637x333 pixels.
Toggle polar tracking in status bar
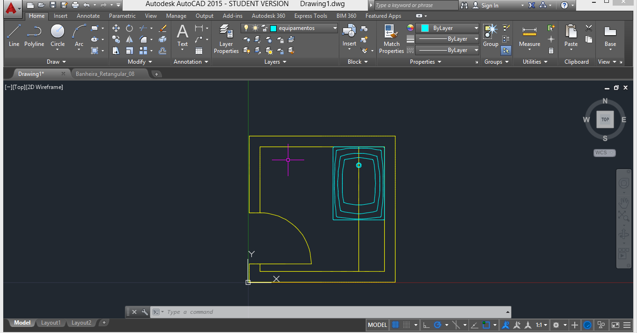pyautogui.click(x=438, y=325)
